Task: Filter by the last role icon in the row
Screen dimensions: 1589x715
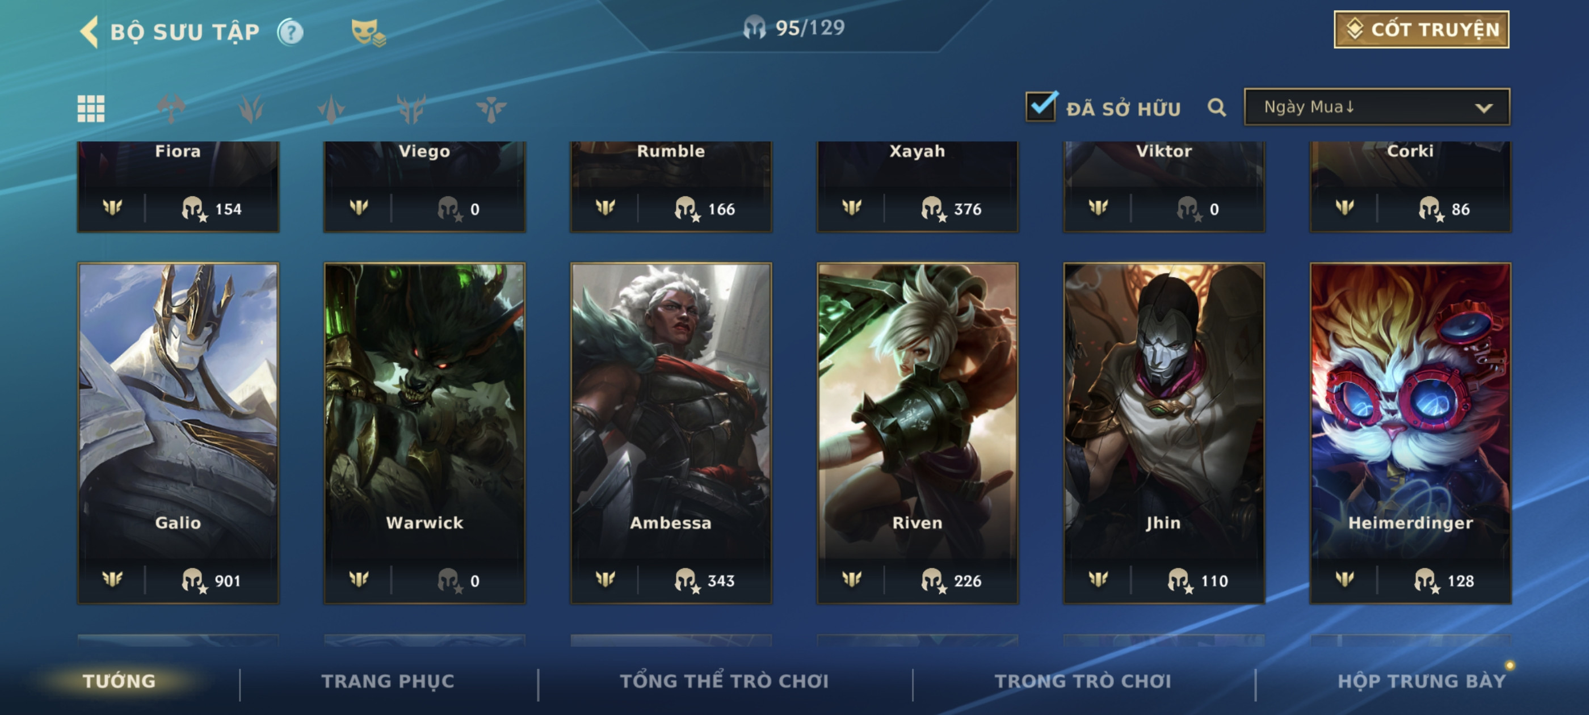Action: pyautogui.click(x=491, y=109)
